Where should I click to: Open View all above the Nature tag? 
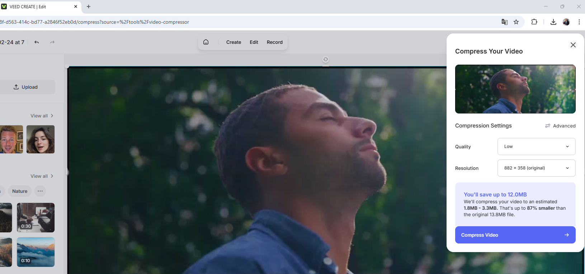coord(42,176)
